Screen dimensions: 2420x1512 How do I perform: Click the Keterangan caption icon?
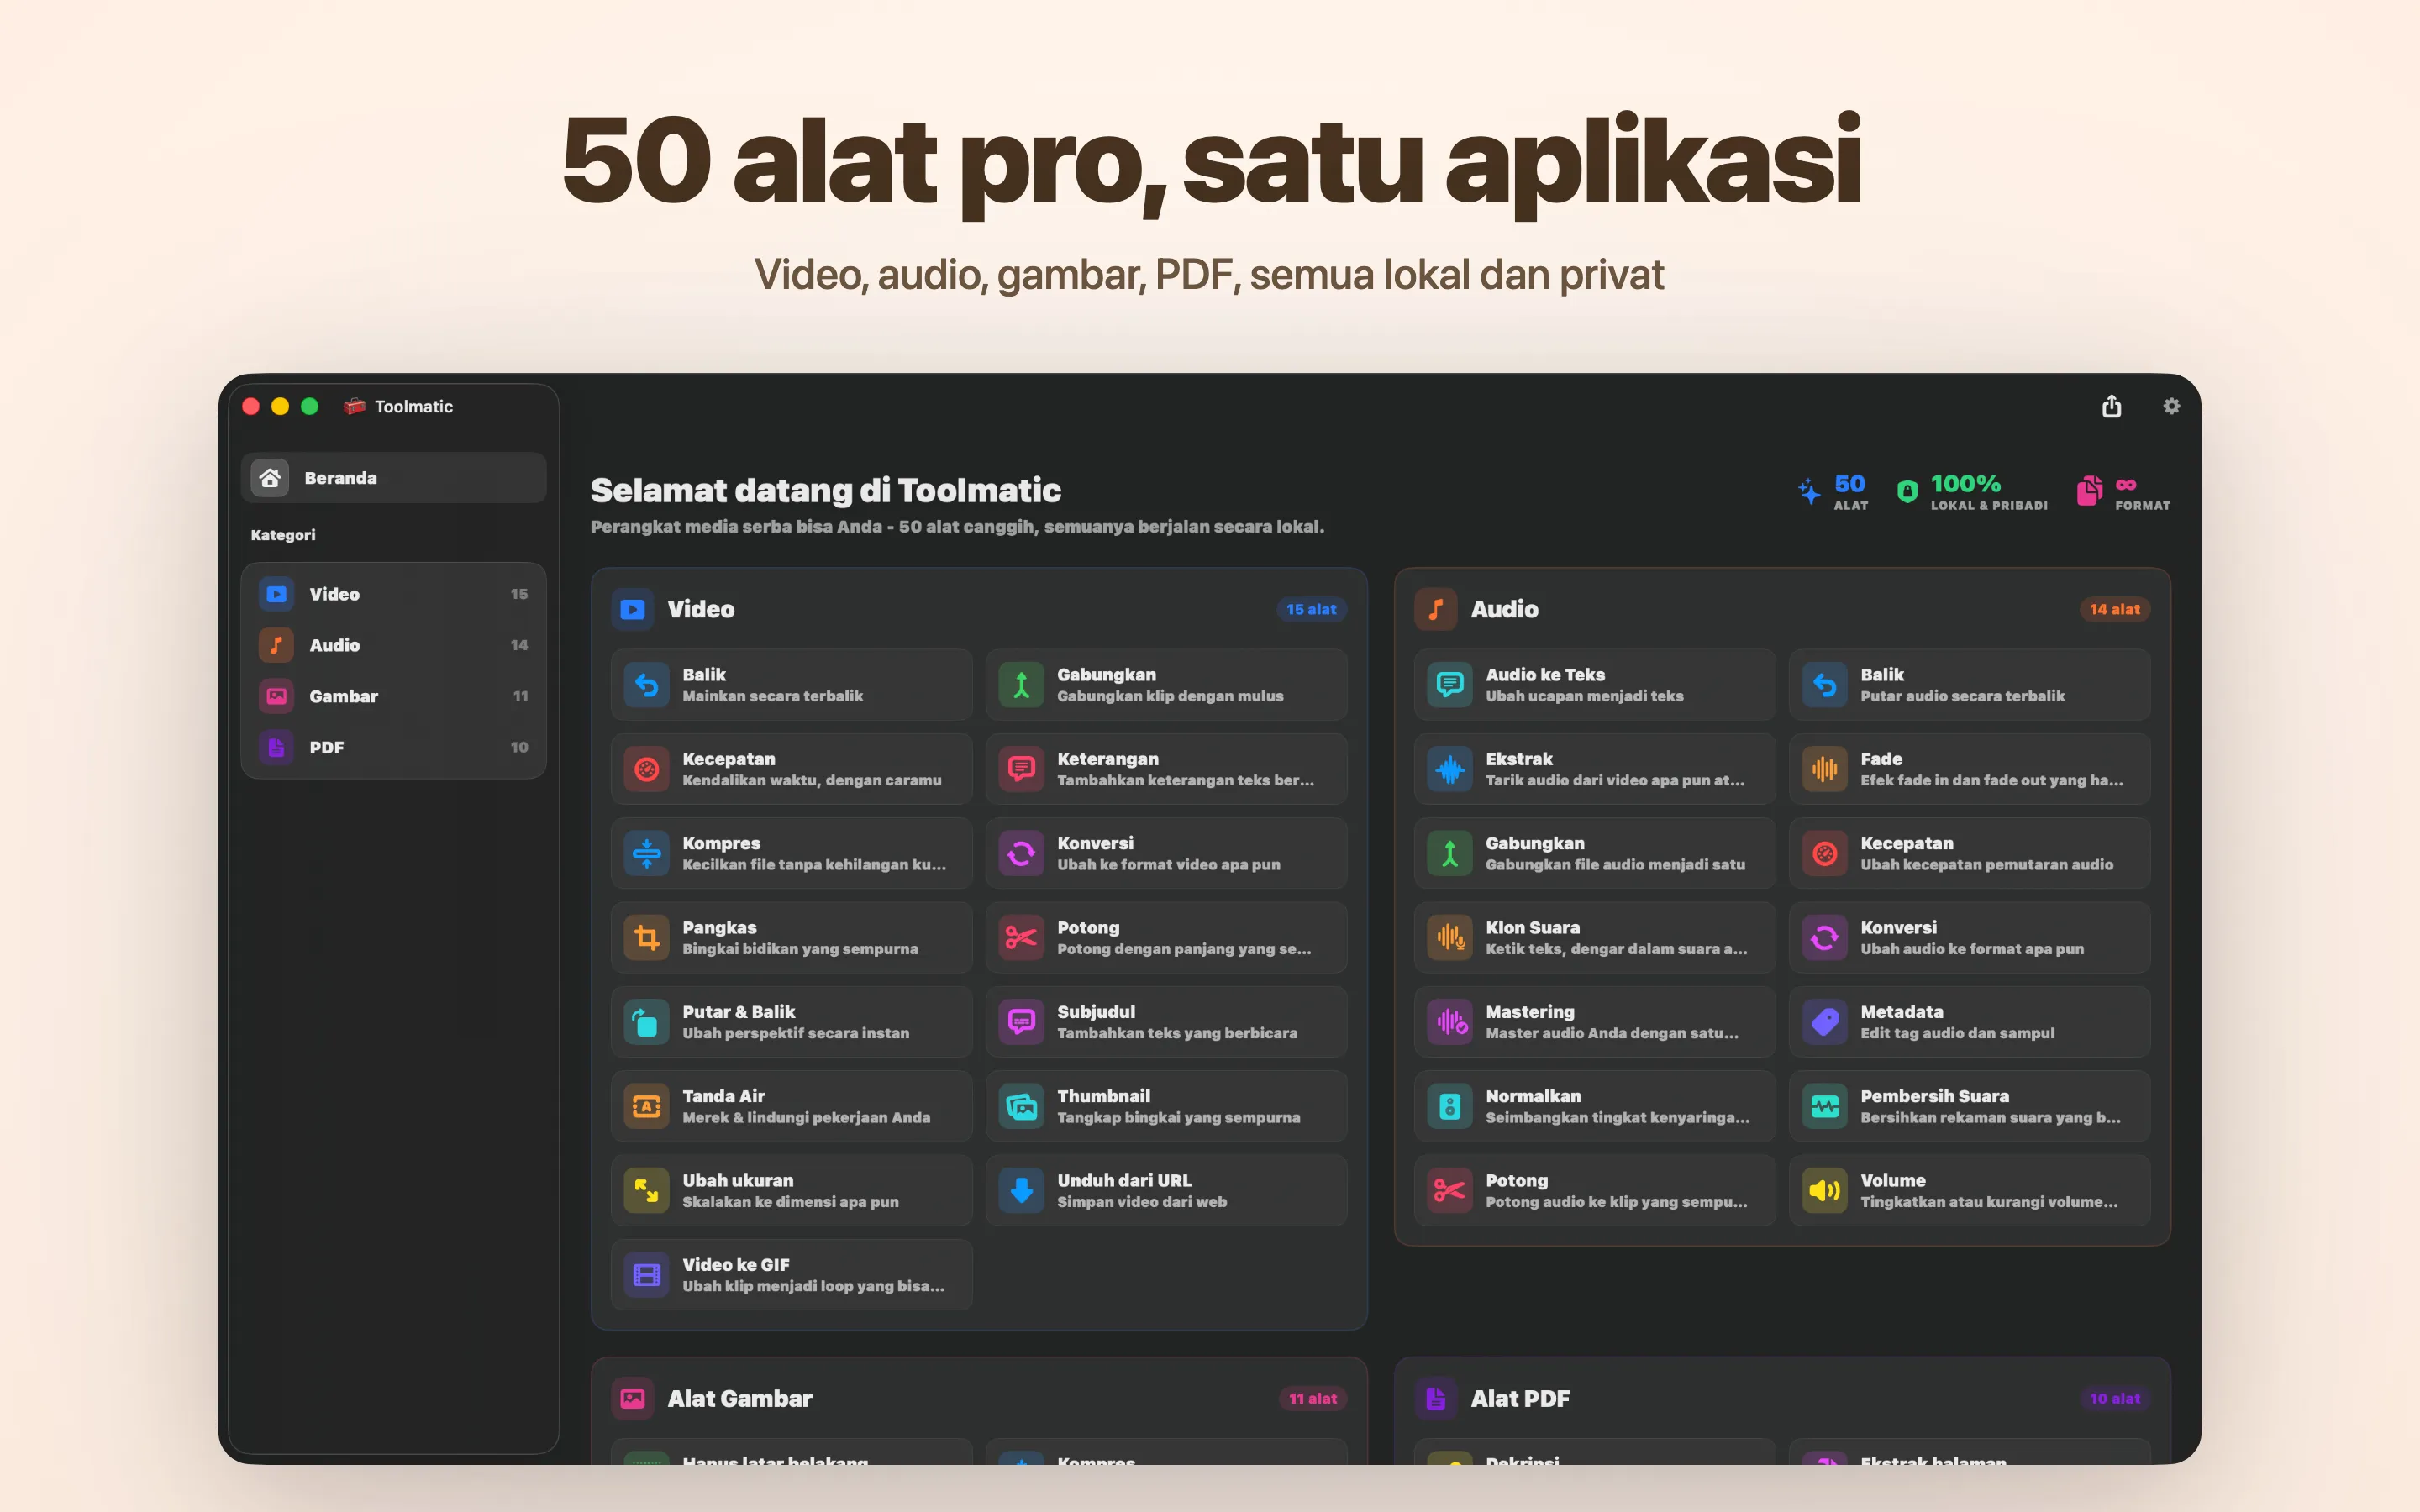pyautogui.click(x=1021, y=769)
